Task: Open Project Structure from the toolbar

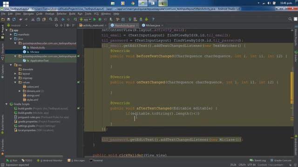Action: click(123, 19)
